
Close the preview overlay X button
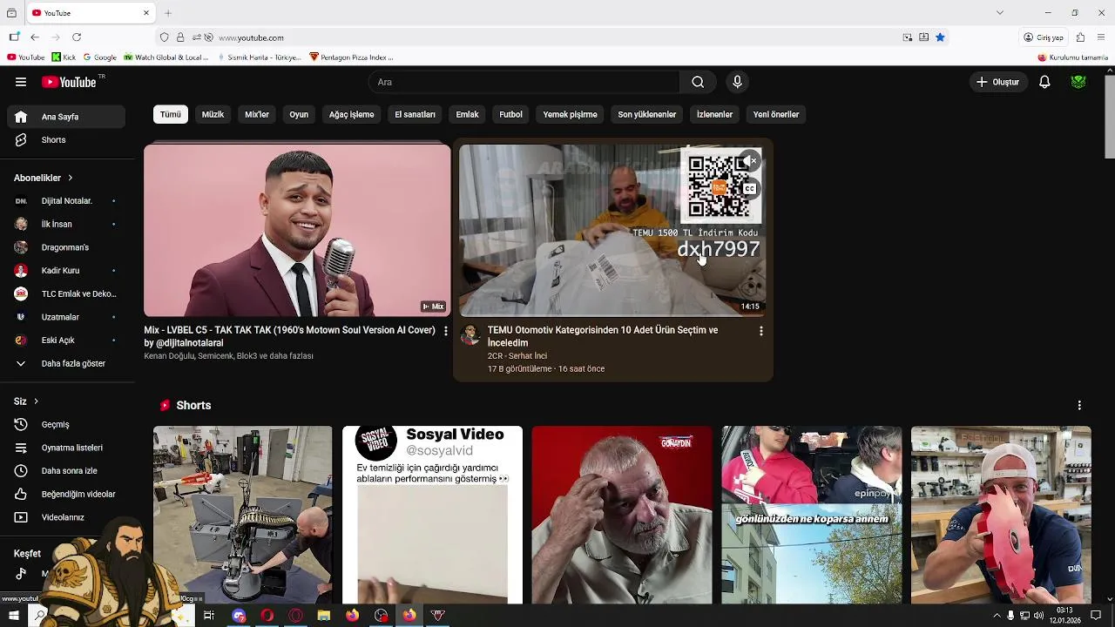tap(752, 161)
